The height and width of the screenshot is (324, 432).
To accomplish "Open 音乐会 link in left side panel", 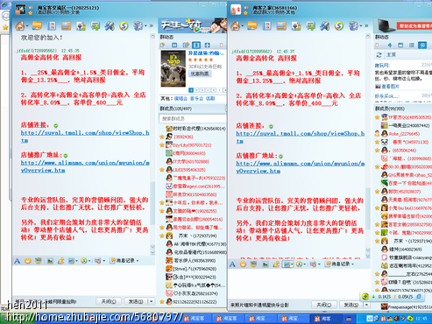I will pos(196,99).
